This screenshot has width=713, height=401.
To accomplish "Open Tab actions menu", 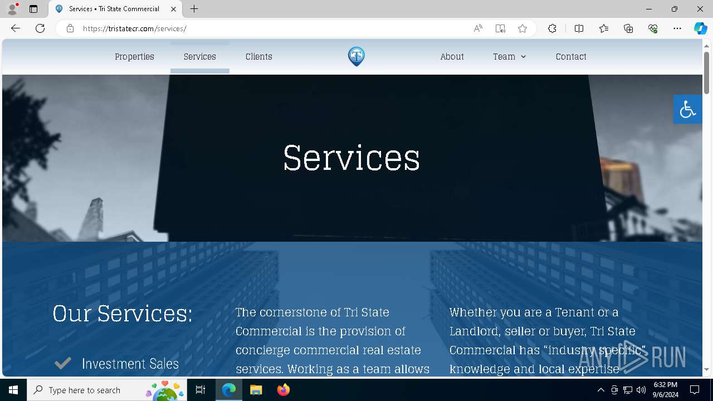I will click(x=33, y=9).
